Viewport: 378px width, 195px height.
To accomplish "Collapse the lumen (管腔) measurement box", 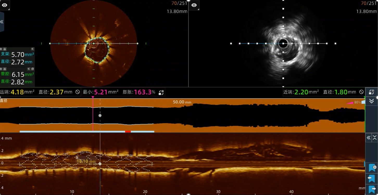I will (x=29, y=69).
